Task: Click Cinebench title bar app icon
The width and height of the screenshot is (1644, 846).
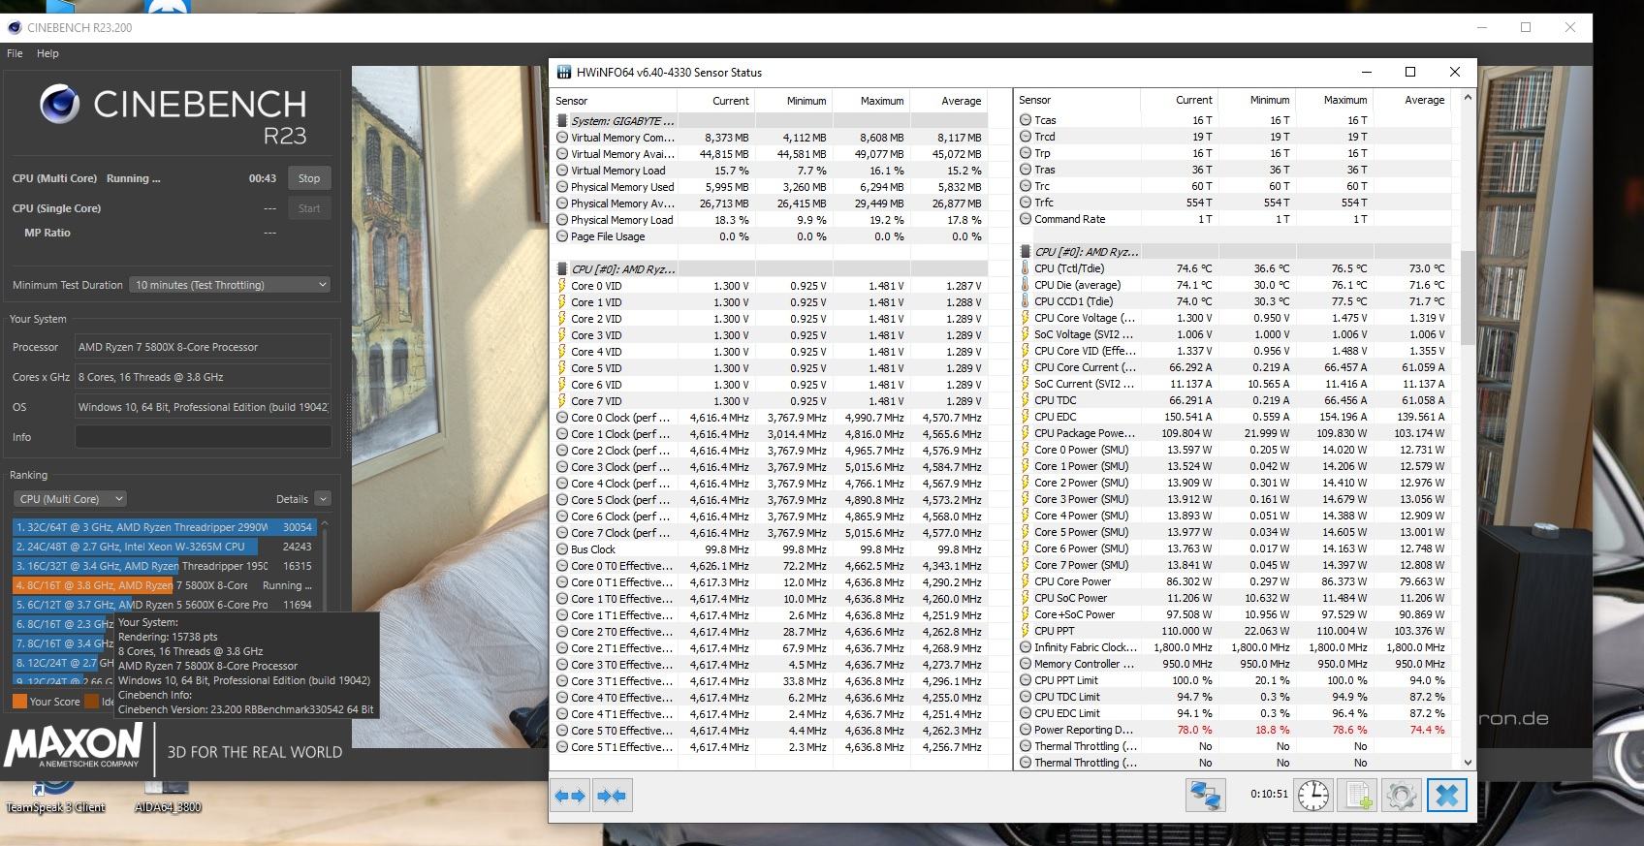Action: coord(15,27)
